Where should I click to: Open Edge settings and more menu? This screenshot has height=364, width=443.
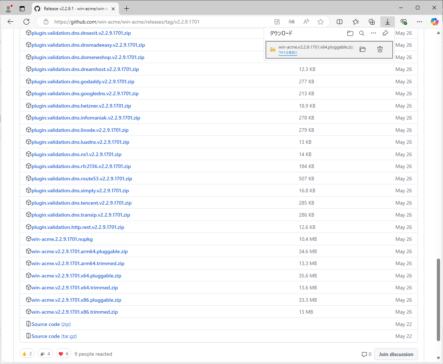419,22
